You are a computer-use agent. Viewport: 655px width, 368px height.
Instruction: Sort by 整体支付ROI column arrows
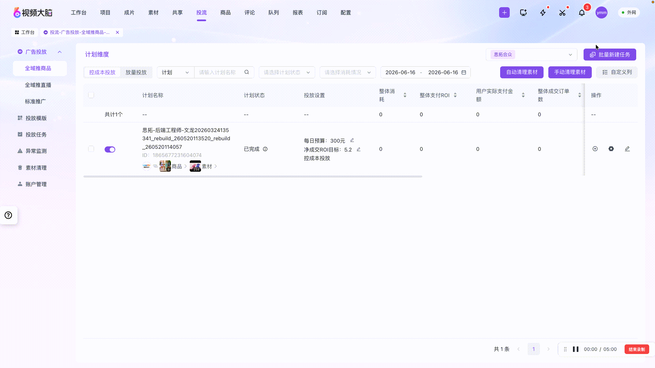455,95
